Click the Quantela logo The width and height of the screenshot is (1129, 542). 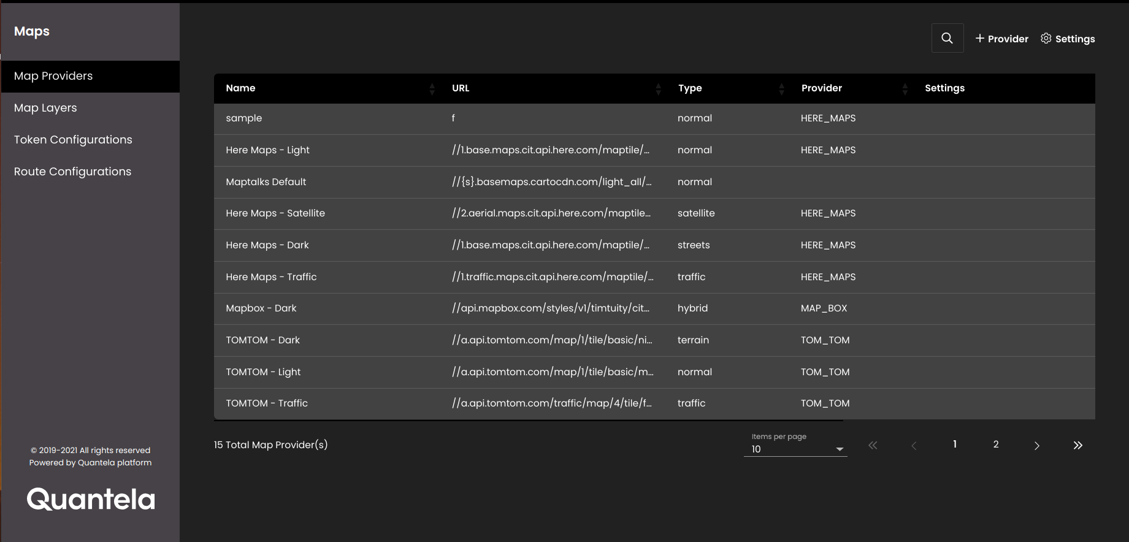91,499
